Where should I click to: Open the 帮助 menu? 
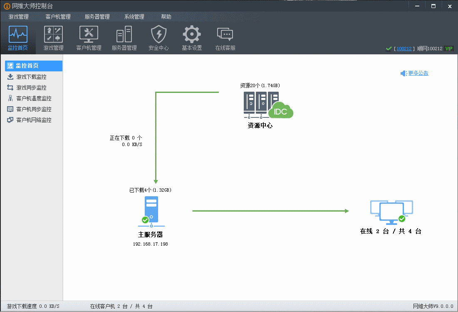pyautogui.click(x=166, y=17)
